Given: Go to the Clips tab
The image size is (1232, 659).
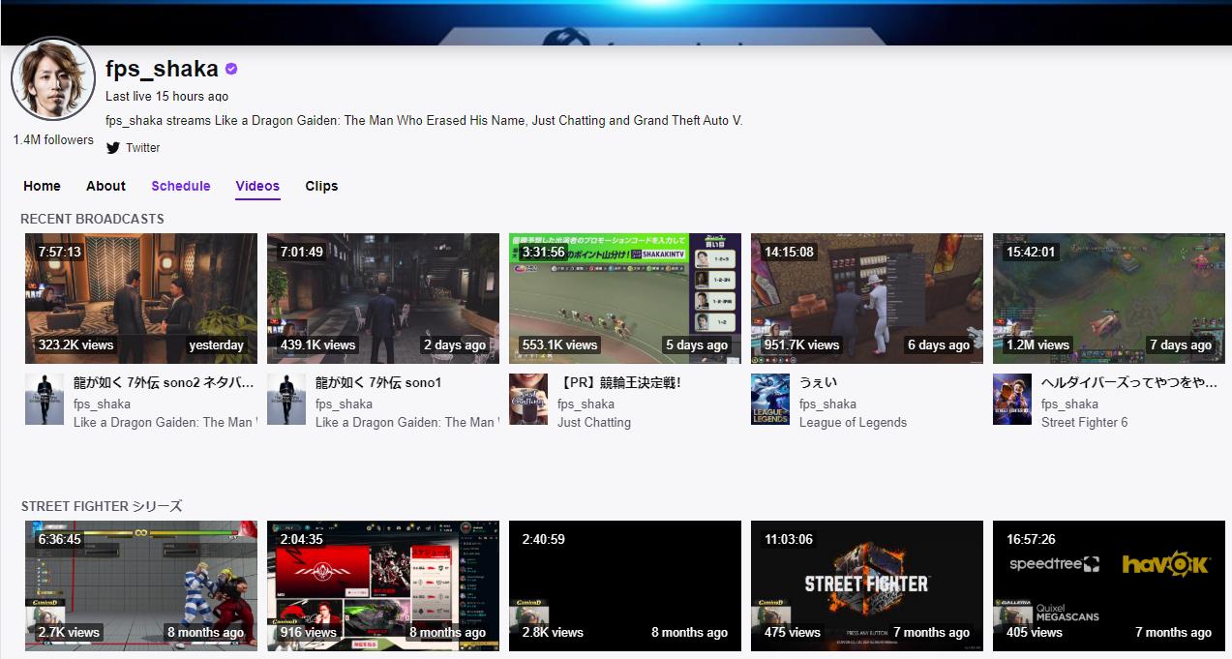Looking at the screenshot, I should 321,186.
